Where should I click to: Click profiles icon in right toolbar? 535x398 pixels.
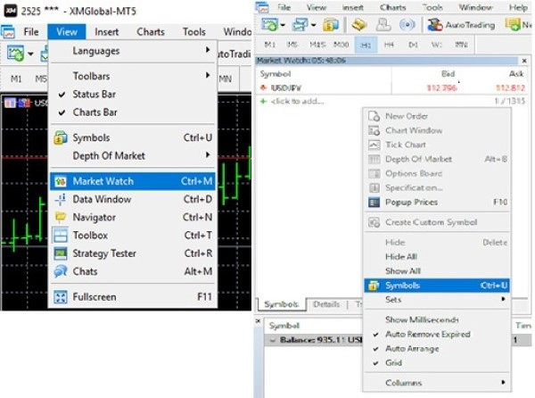[300, 25]
